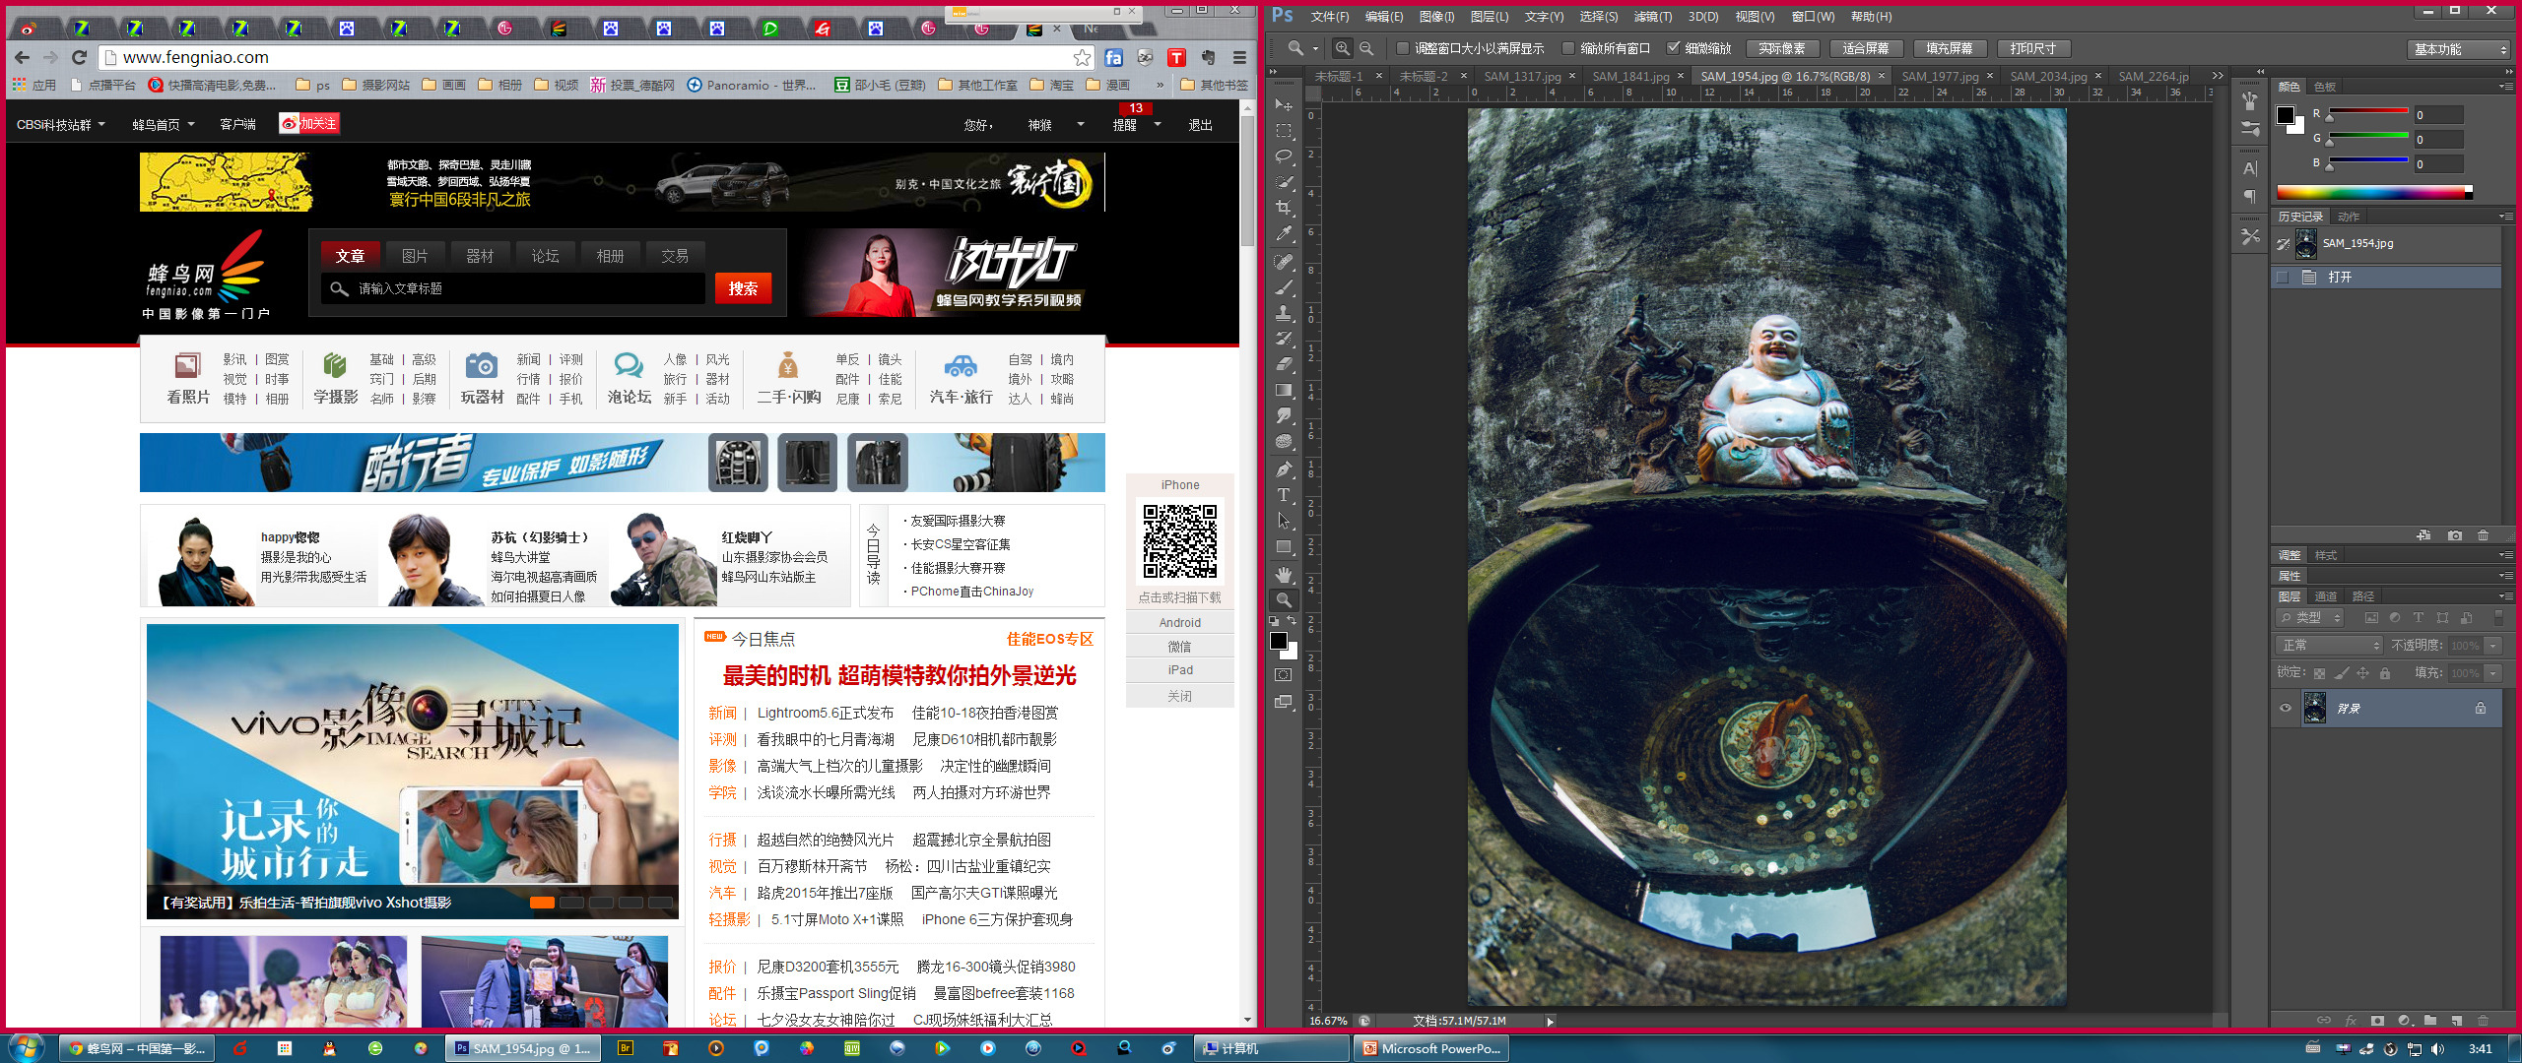
Task: Click the R red color slider
Action: coord(2367,111)
